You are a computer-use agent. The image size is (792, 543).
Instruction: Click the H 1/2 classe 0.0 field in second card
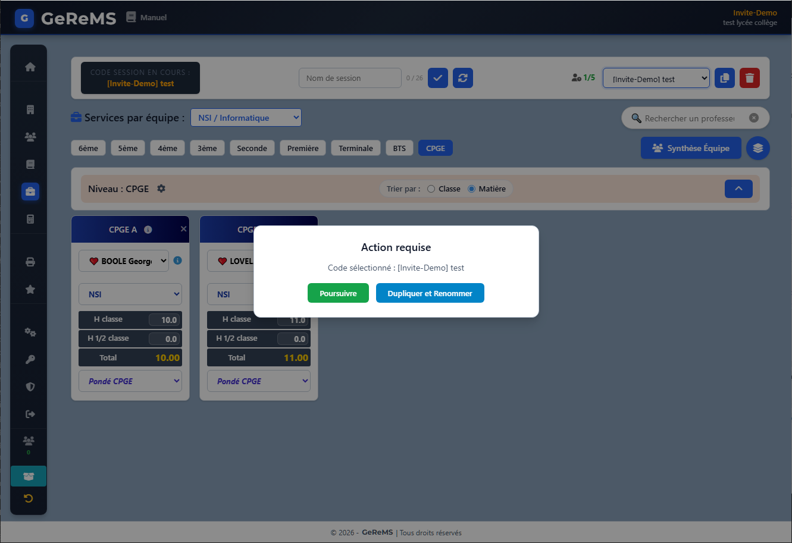[293, 339]
